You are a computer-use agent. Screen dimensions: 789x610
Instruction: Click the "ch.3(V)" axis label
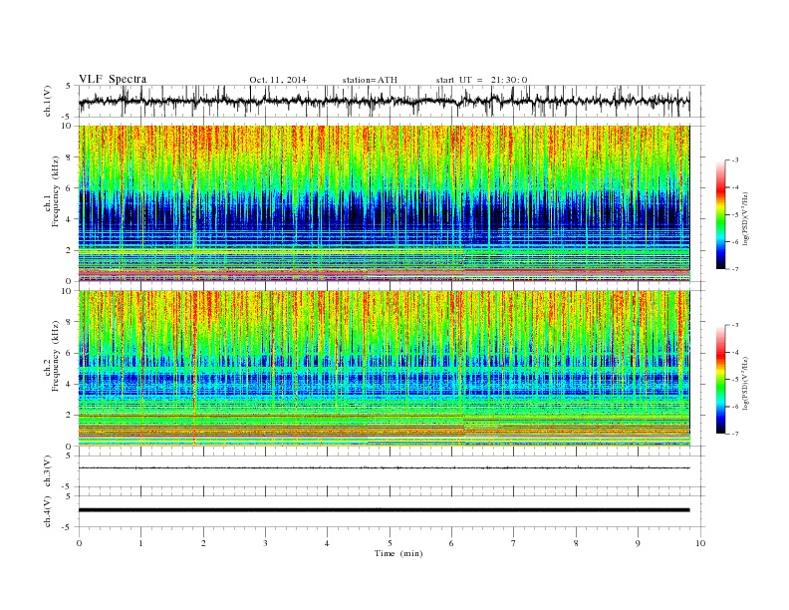[48, 471]
